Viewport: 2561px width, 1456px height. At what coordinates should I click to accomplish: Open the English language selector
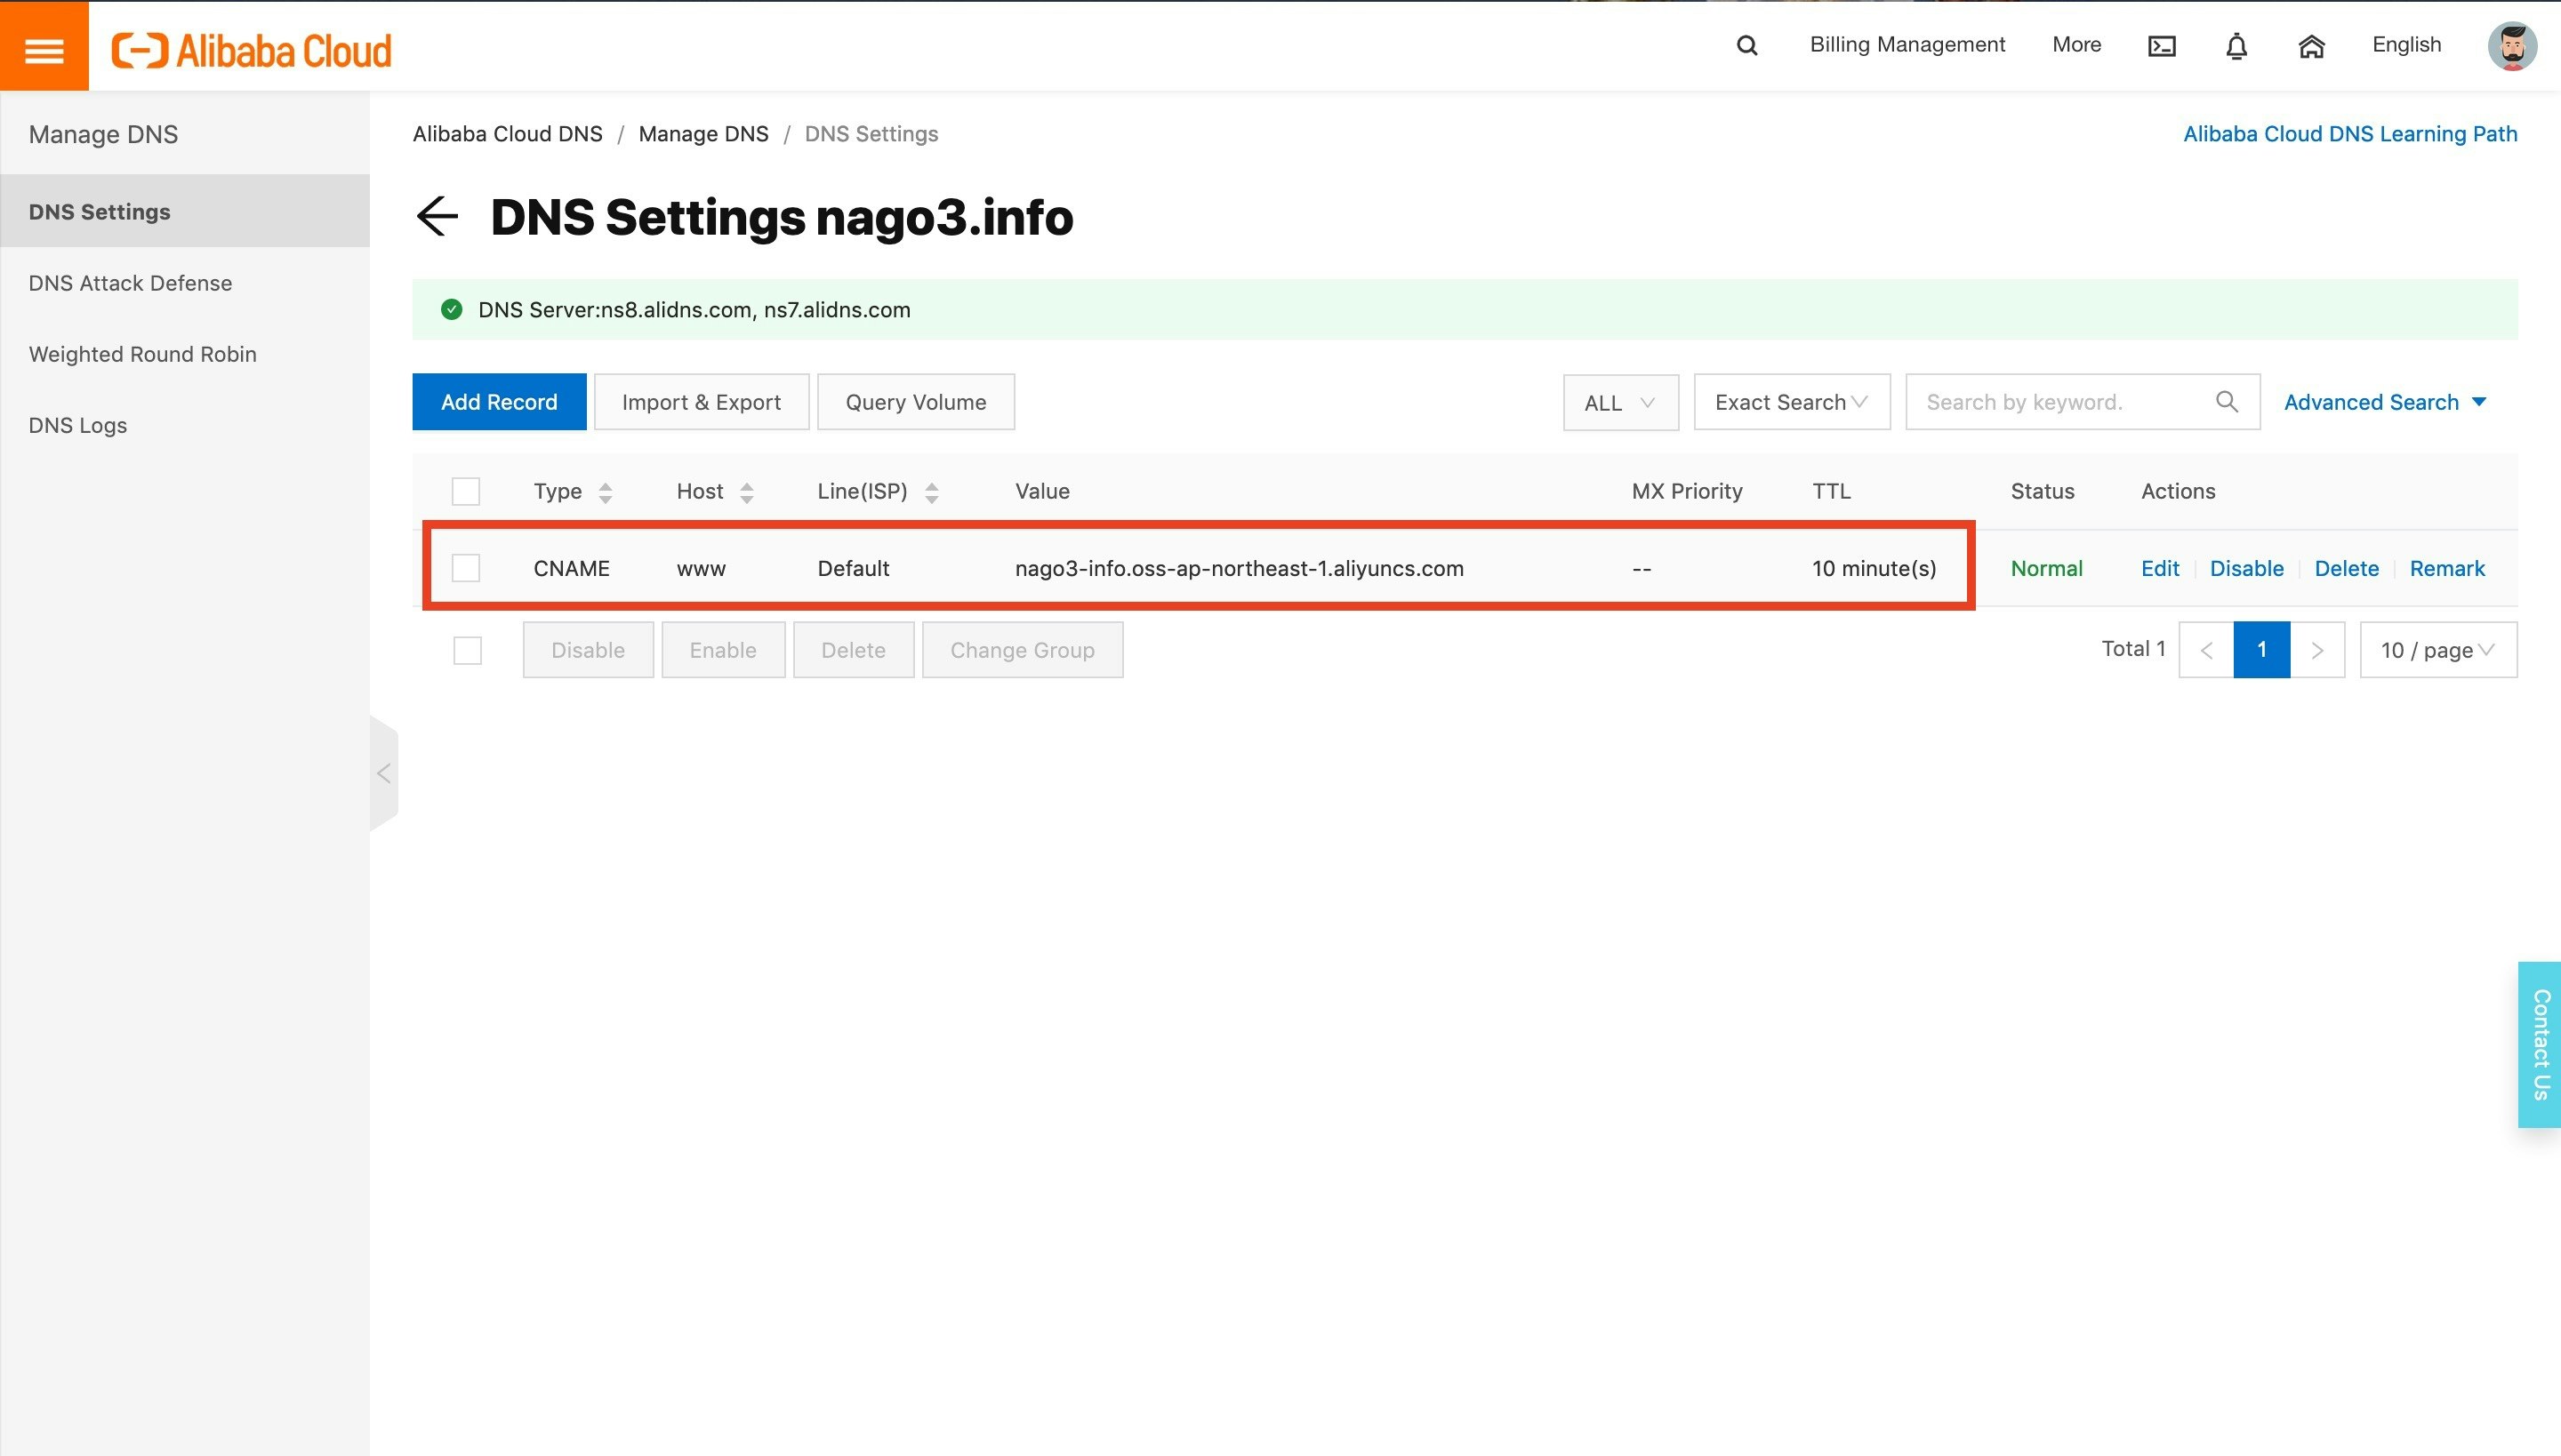(x=2406, y=45)
